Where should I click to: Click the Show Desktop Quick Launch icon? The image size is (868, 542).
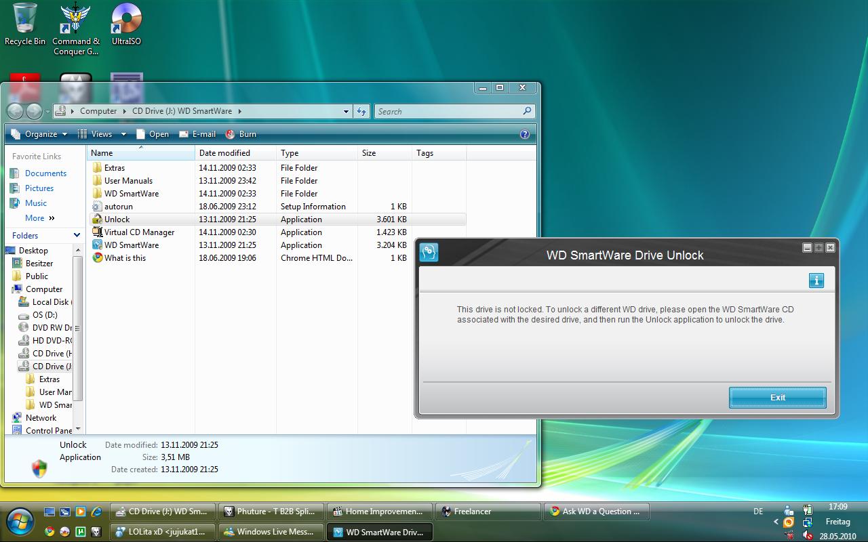(50, 512)
